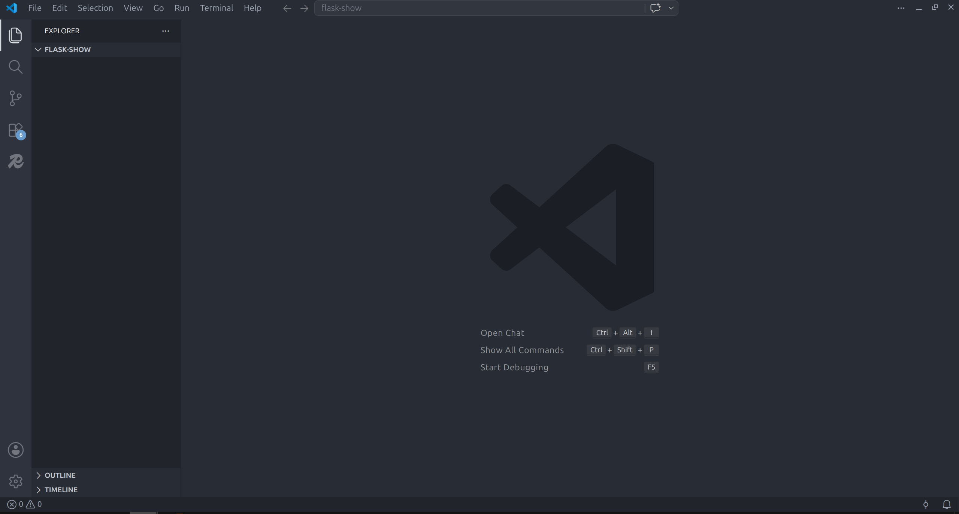
Task: Open Chat from the title bar icon
Action: (655, 8)
